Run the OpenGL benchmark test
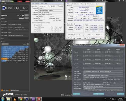Image resolution: width=126 pixels, height=101 pixels. pyautogui.click(x=27, y=15)
